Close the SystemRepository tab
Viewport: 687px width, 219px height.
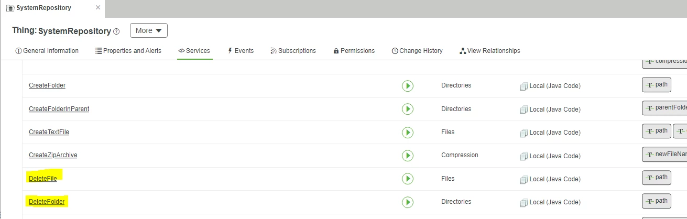click(x=98, y=8)
